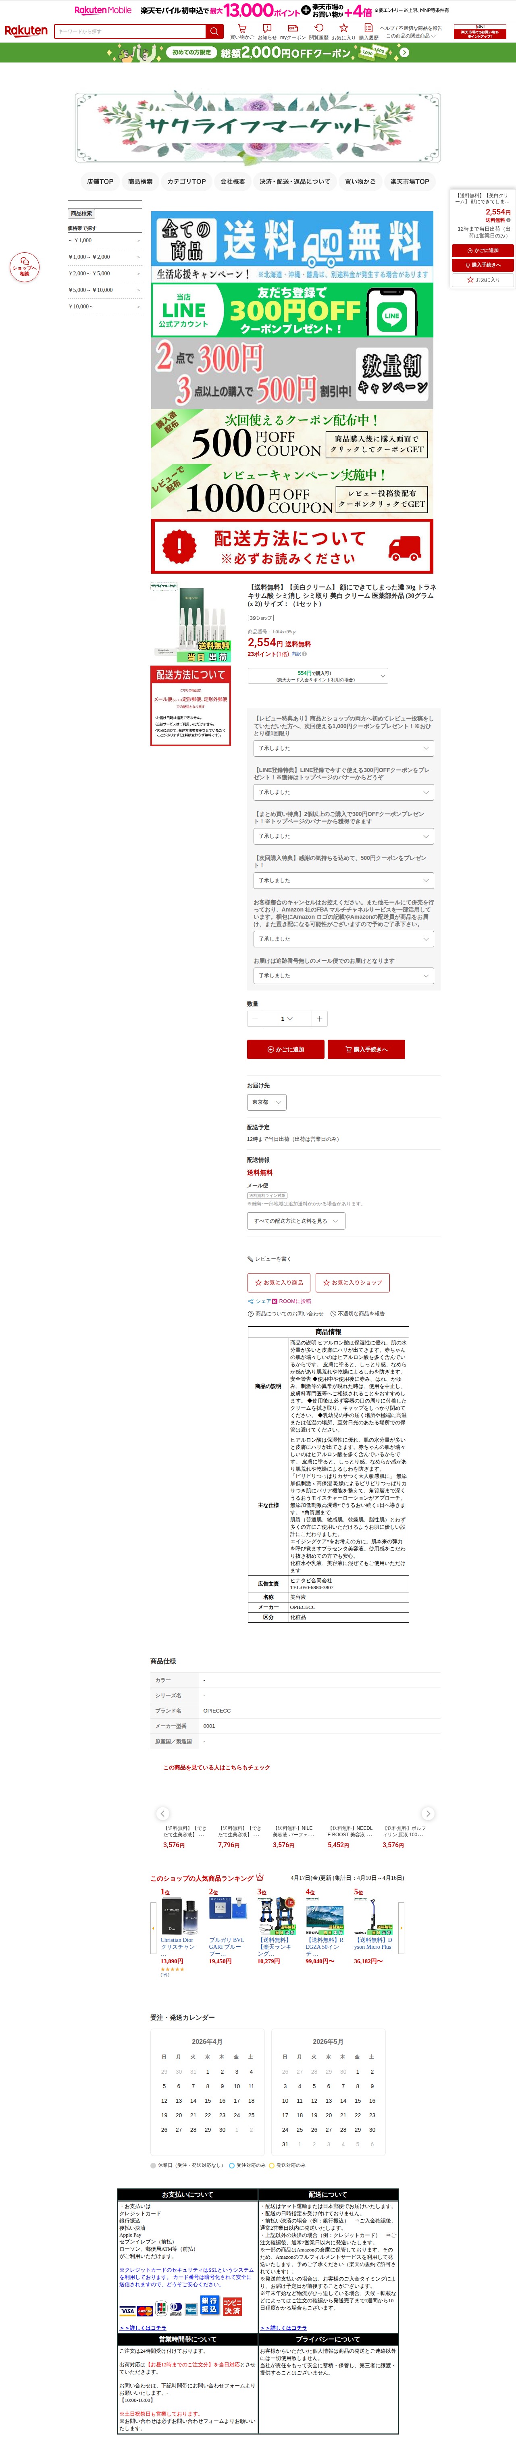Select price range ￥1,000～￥2,000
The width and height of the screenshot is (516, 2443).
pyautogui.click(x=104, y=257)
